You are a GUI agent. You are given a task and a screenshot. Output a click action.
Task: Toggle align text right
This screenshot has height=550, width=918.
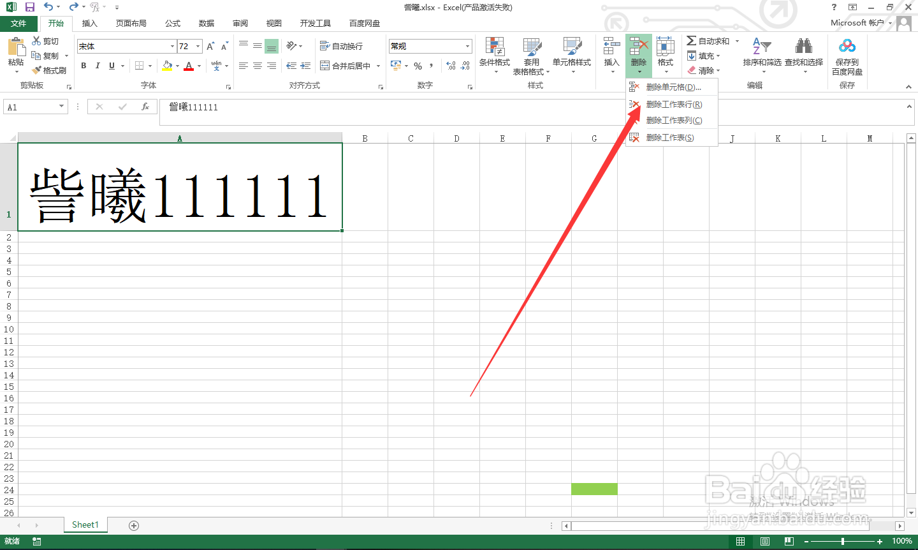[272, 66]
